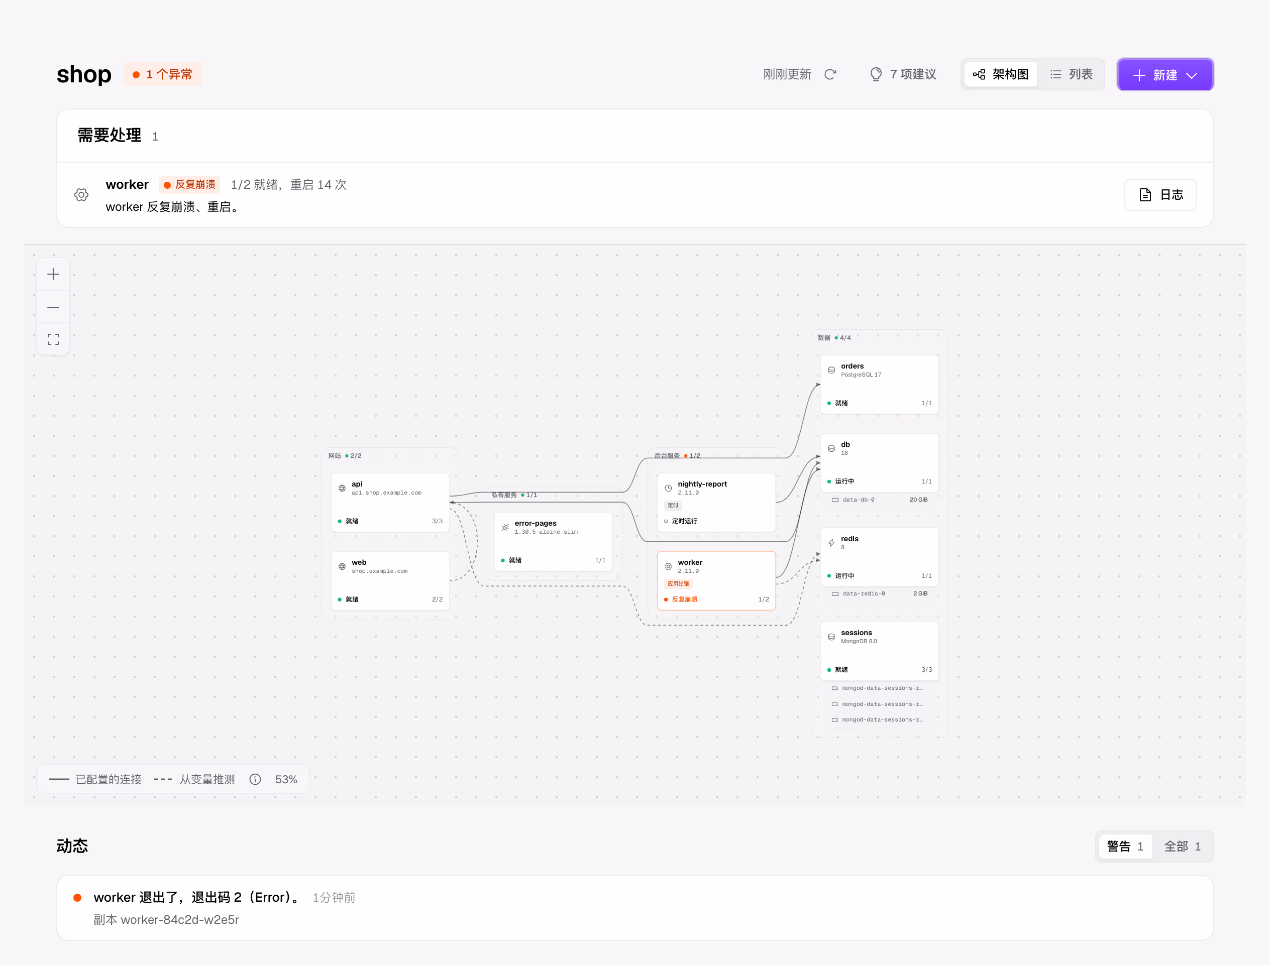Click the 数据 4/4 group label
The width and height of the screenshot is (1270, 965).
(834, 338)
